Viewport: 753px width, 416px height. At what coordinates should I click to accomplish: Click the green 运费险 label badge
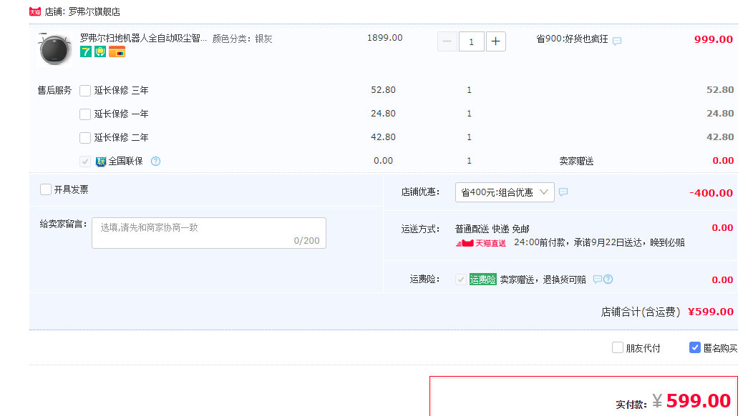(x=482, y=279)
